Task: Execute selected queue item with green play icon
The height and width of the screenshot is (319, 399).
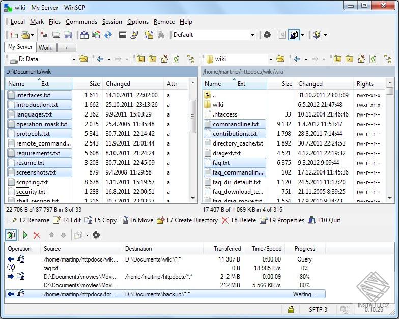Action: (x=25, y=235)
